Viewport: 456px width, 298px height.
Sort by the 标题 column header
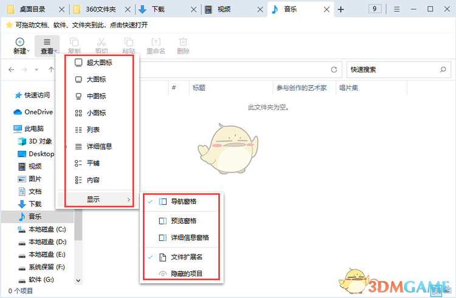click(x=231, y=88)
